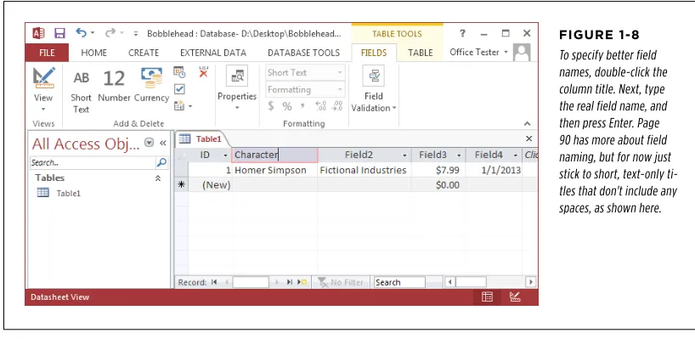Go to last record

[x=290, y=282]
